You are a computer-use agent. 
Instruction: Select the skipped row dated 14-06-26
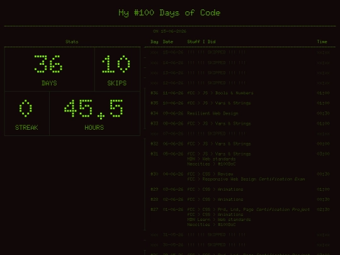coord(240,63)
